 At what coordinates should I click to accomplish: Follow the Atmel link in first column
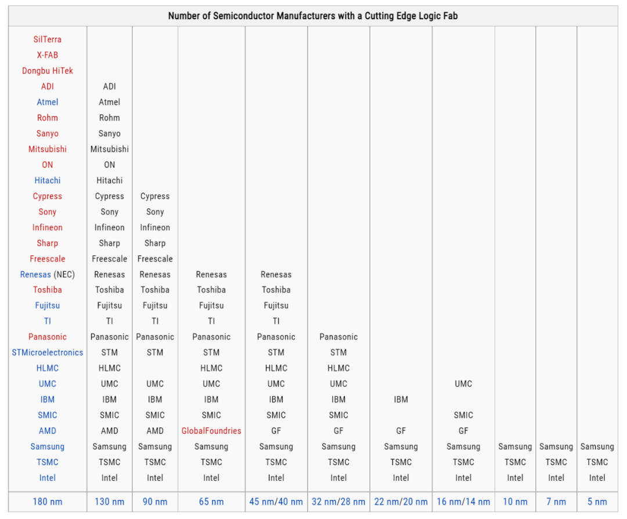[47, 102]
